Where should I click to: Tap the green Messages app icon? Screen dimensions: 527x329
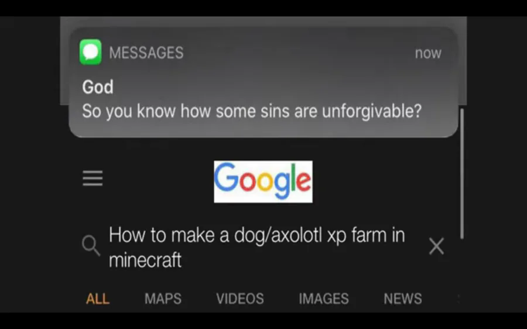(90, 52)
